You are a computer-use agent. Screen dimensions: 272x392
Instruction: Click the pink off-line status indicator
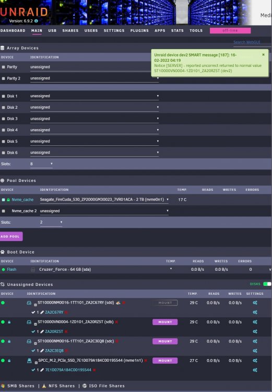(230, 30)
